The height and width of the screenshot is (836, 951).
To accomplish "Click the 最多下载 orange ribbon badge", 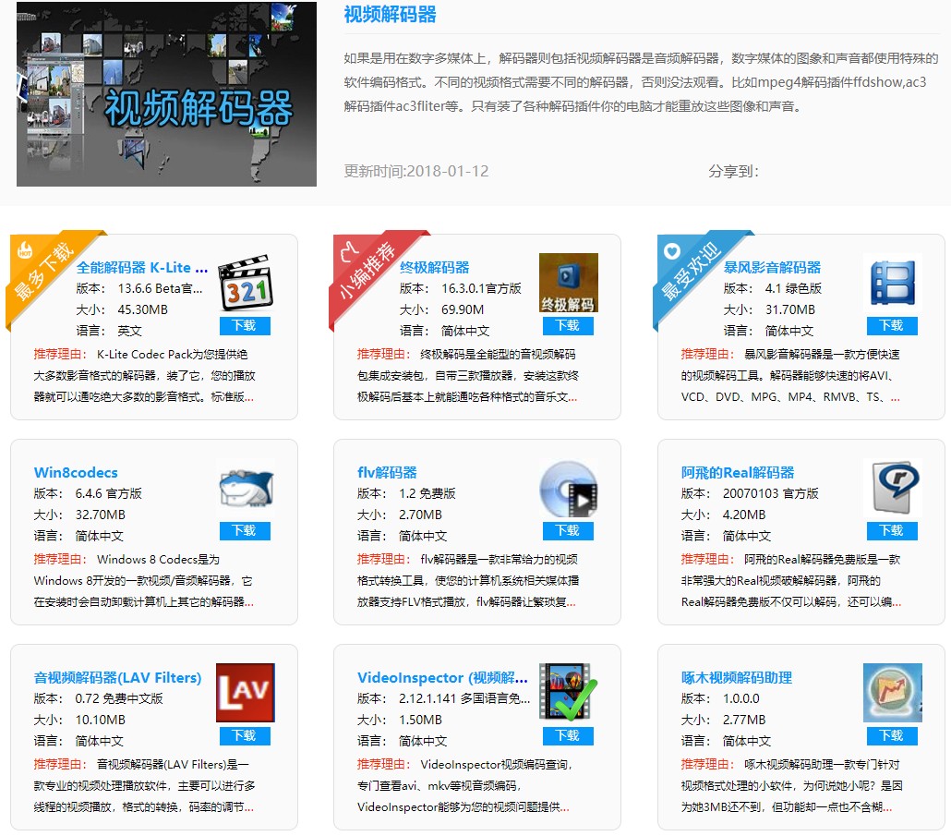I will [x=45, y=270].
